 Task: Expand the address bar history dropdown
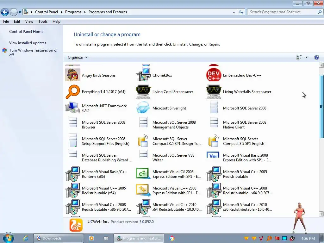point(234,12)
